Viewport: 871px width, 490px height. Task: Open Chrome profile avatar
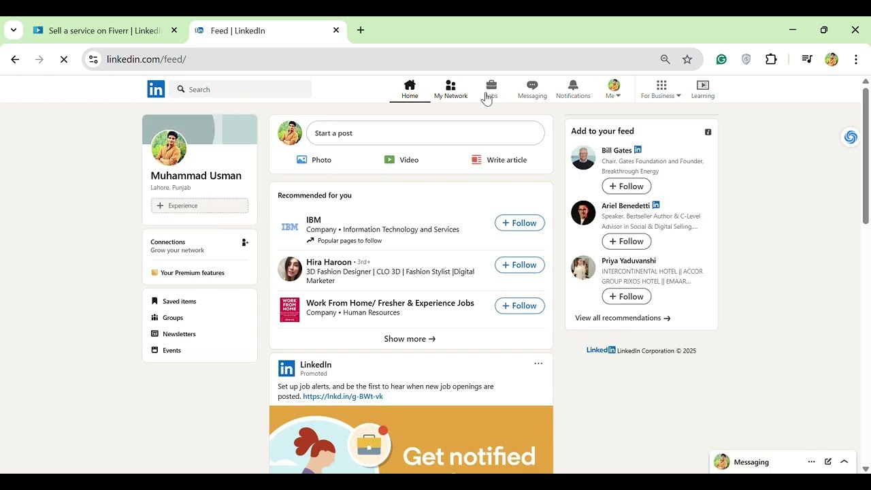click(x=832, y=60)
